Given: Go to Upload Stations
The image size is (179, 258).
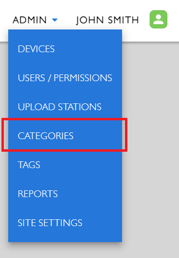Looking at the screenshot, I should tap(65, 107).
